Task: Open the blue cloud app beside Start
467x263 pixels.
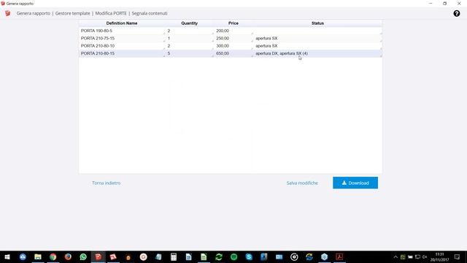Action: [x=23, y=256]
